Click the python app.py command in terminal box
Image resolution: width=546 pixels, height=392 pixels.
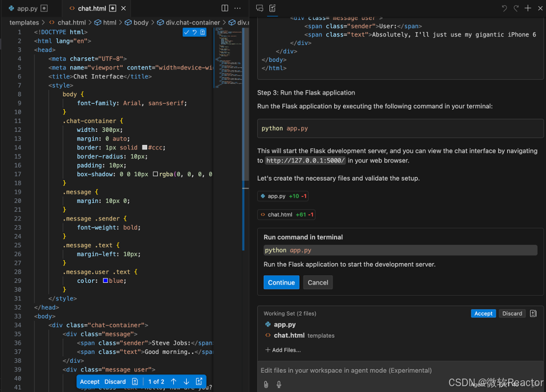[400, 250]
